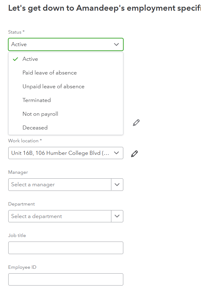Click the Active text in the Status box

click(x=19, y=45)
